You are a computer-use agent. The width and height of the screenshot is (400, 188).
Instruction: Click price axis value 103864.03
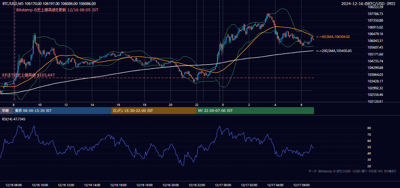click(375, 75)
